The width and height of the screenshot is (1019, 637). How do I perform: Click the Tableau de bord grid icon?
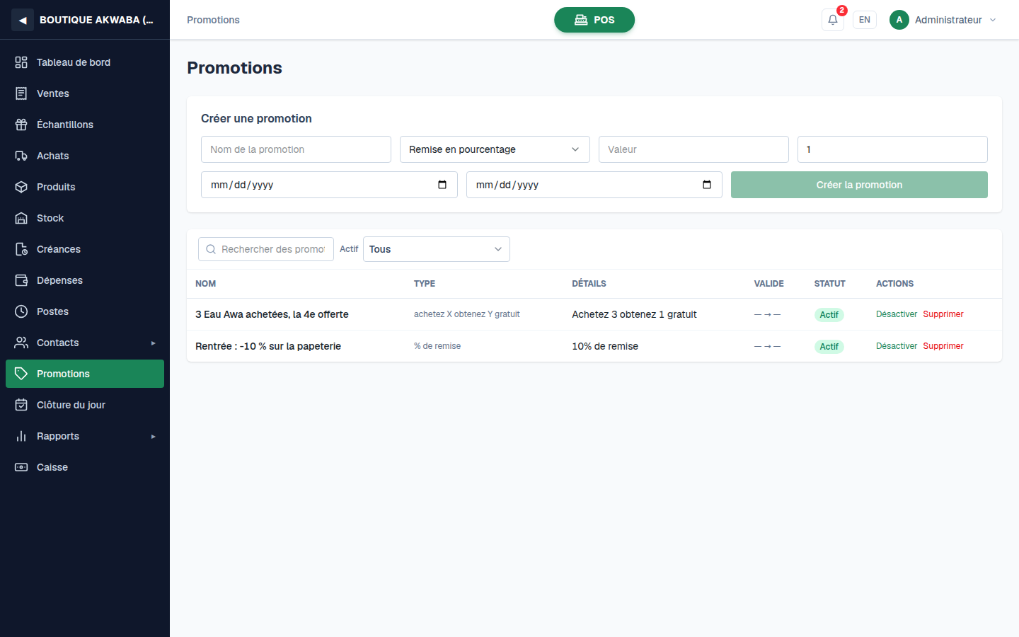(21, 62)
